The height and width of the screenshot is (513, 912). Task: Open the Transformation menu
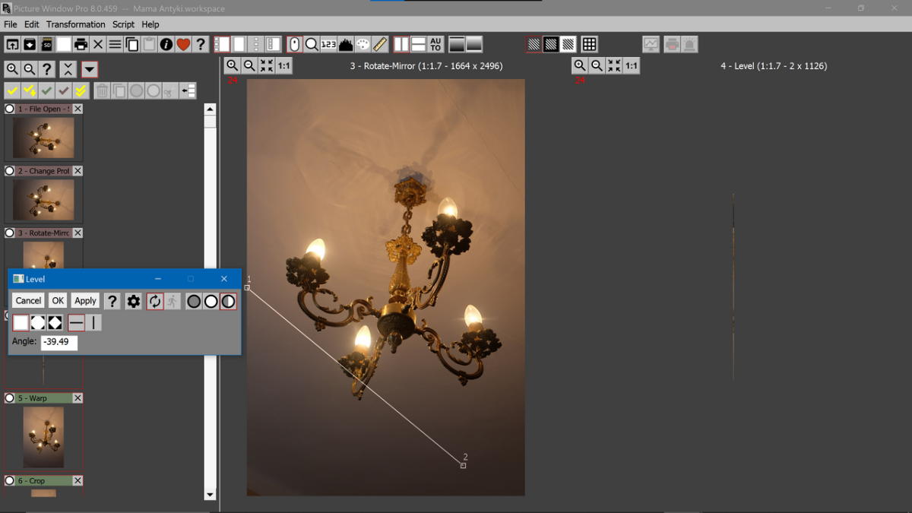tap(75, 24)
